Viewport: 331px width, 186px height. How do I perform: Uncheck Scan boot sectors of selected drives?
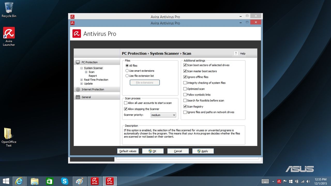206,65
